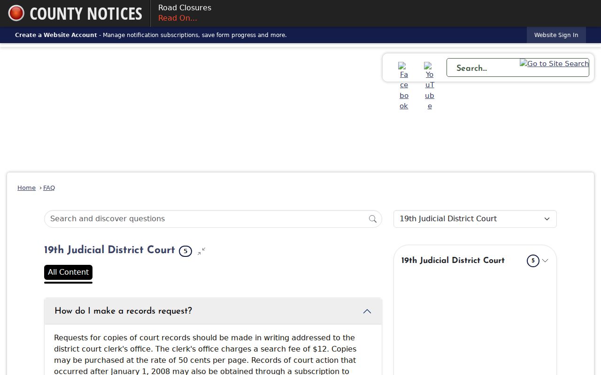The image size is (601, 375).
Task: Expand the sidebar 19th Judicial District Court chevron
Action: point(545,261)
